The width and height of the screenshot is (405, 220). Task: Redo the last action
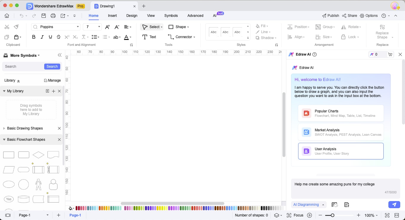pos(34,16)
